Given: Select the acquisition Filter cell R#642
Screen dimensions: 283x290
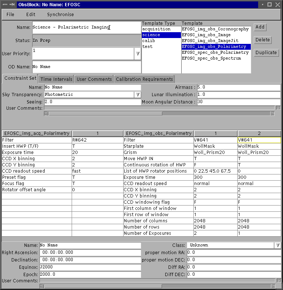Looking at the screenshot, I should (98, 140).
